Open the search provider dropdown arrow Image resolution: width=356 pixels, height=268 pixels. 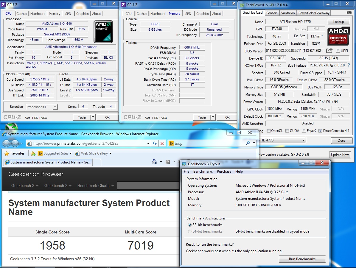pyautogui.click(x=254, y=143)
